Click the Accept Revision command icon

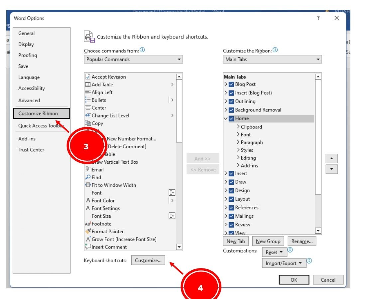coord(88,77)
